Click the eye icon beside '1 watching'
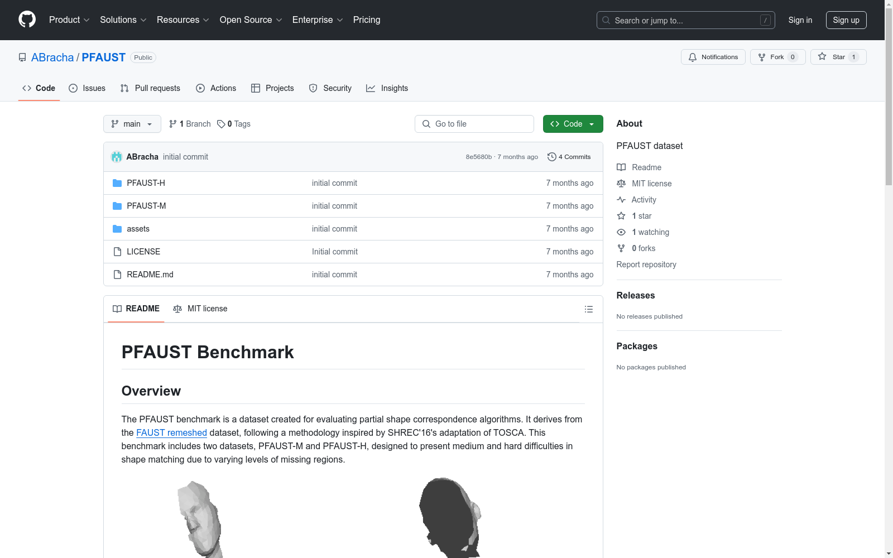The image size is (893, 558). pos(621,232)
